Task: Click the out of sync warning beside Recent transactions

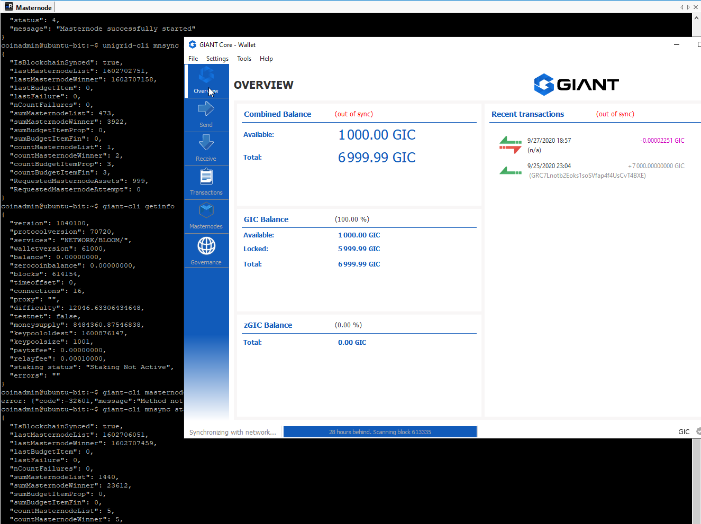Action: tap(615, 114)
